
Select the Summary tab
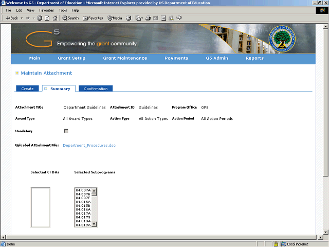(x=59, y=89)
